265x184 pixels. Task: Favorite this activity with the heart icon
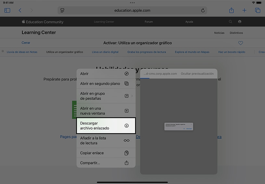[x=241, y=43]
